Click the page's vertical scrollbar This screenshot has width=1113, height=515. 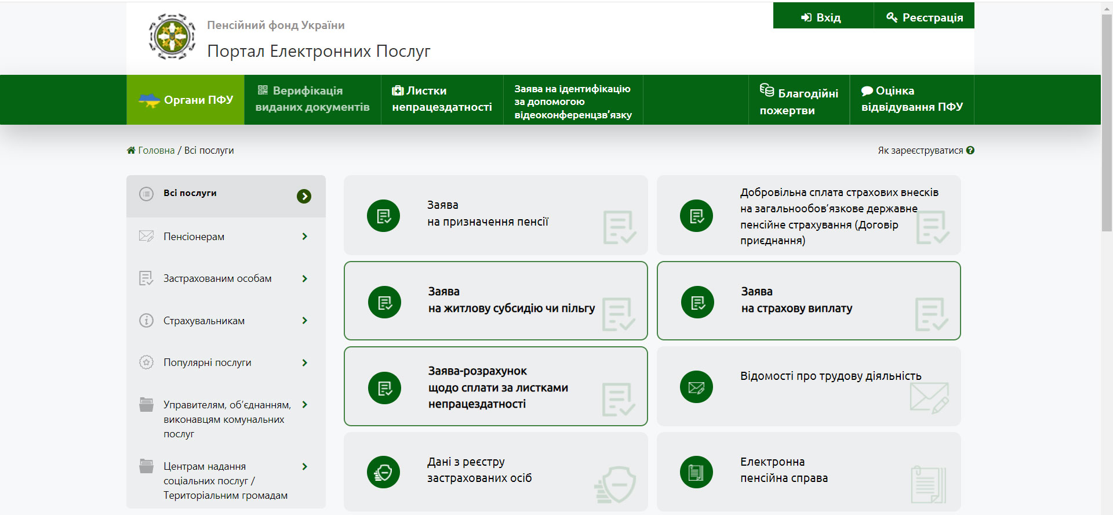tap(1107, 122)
